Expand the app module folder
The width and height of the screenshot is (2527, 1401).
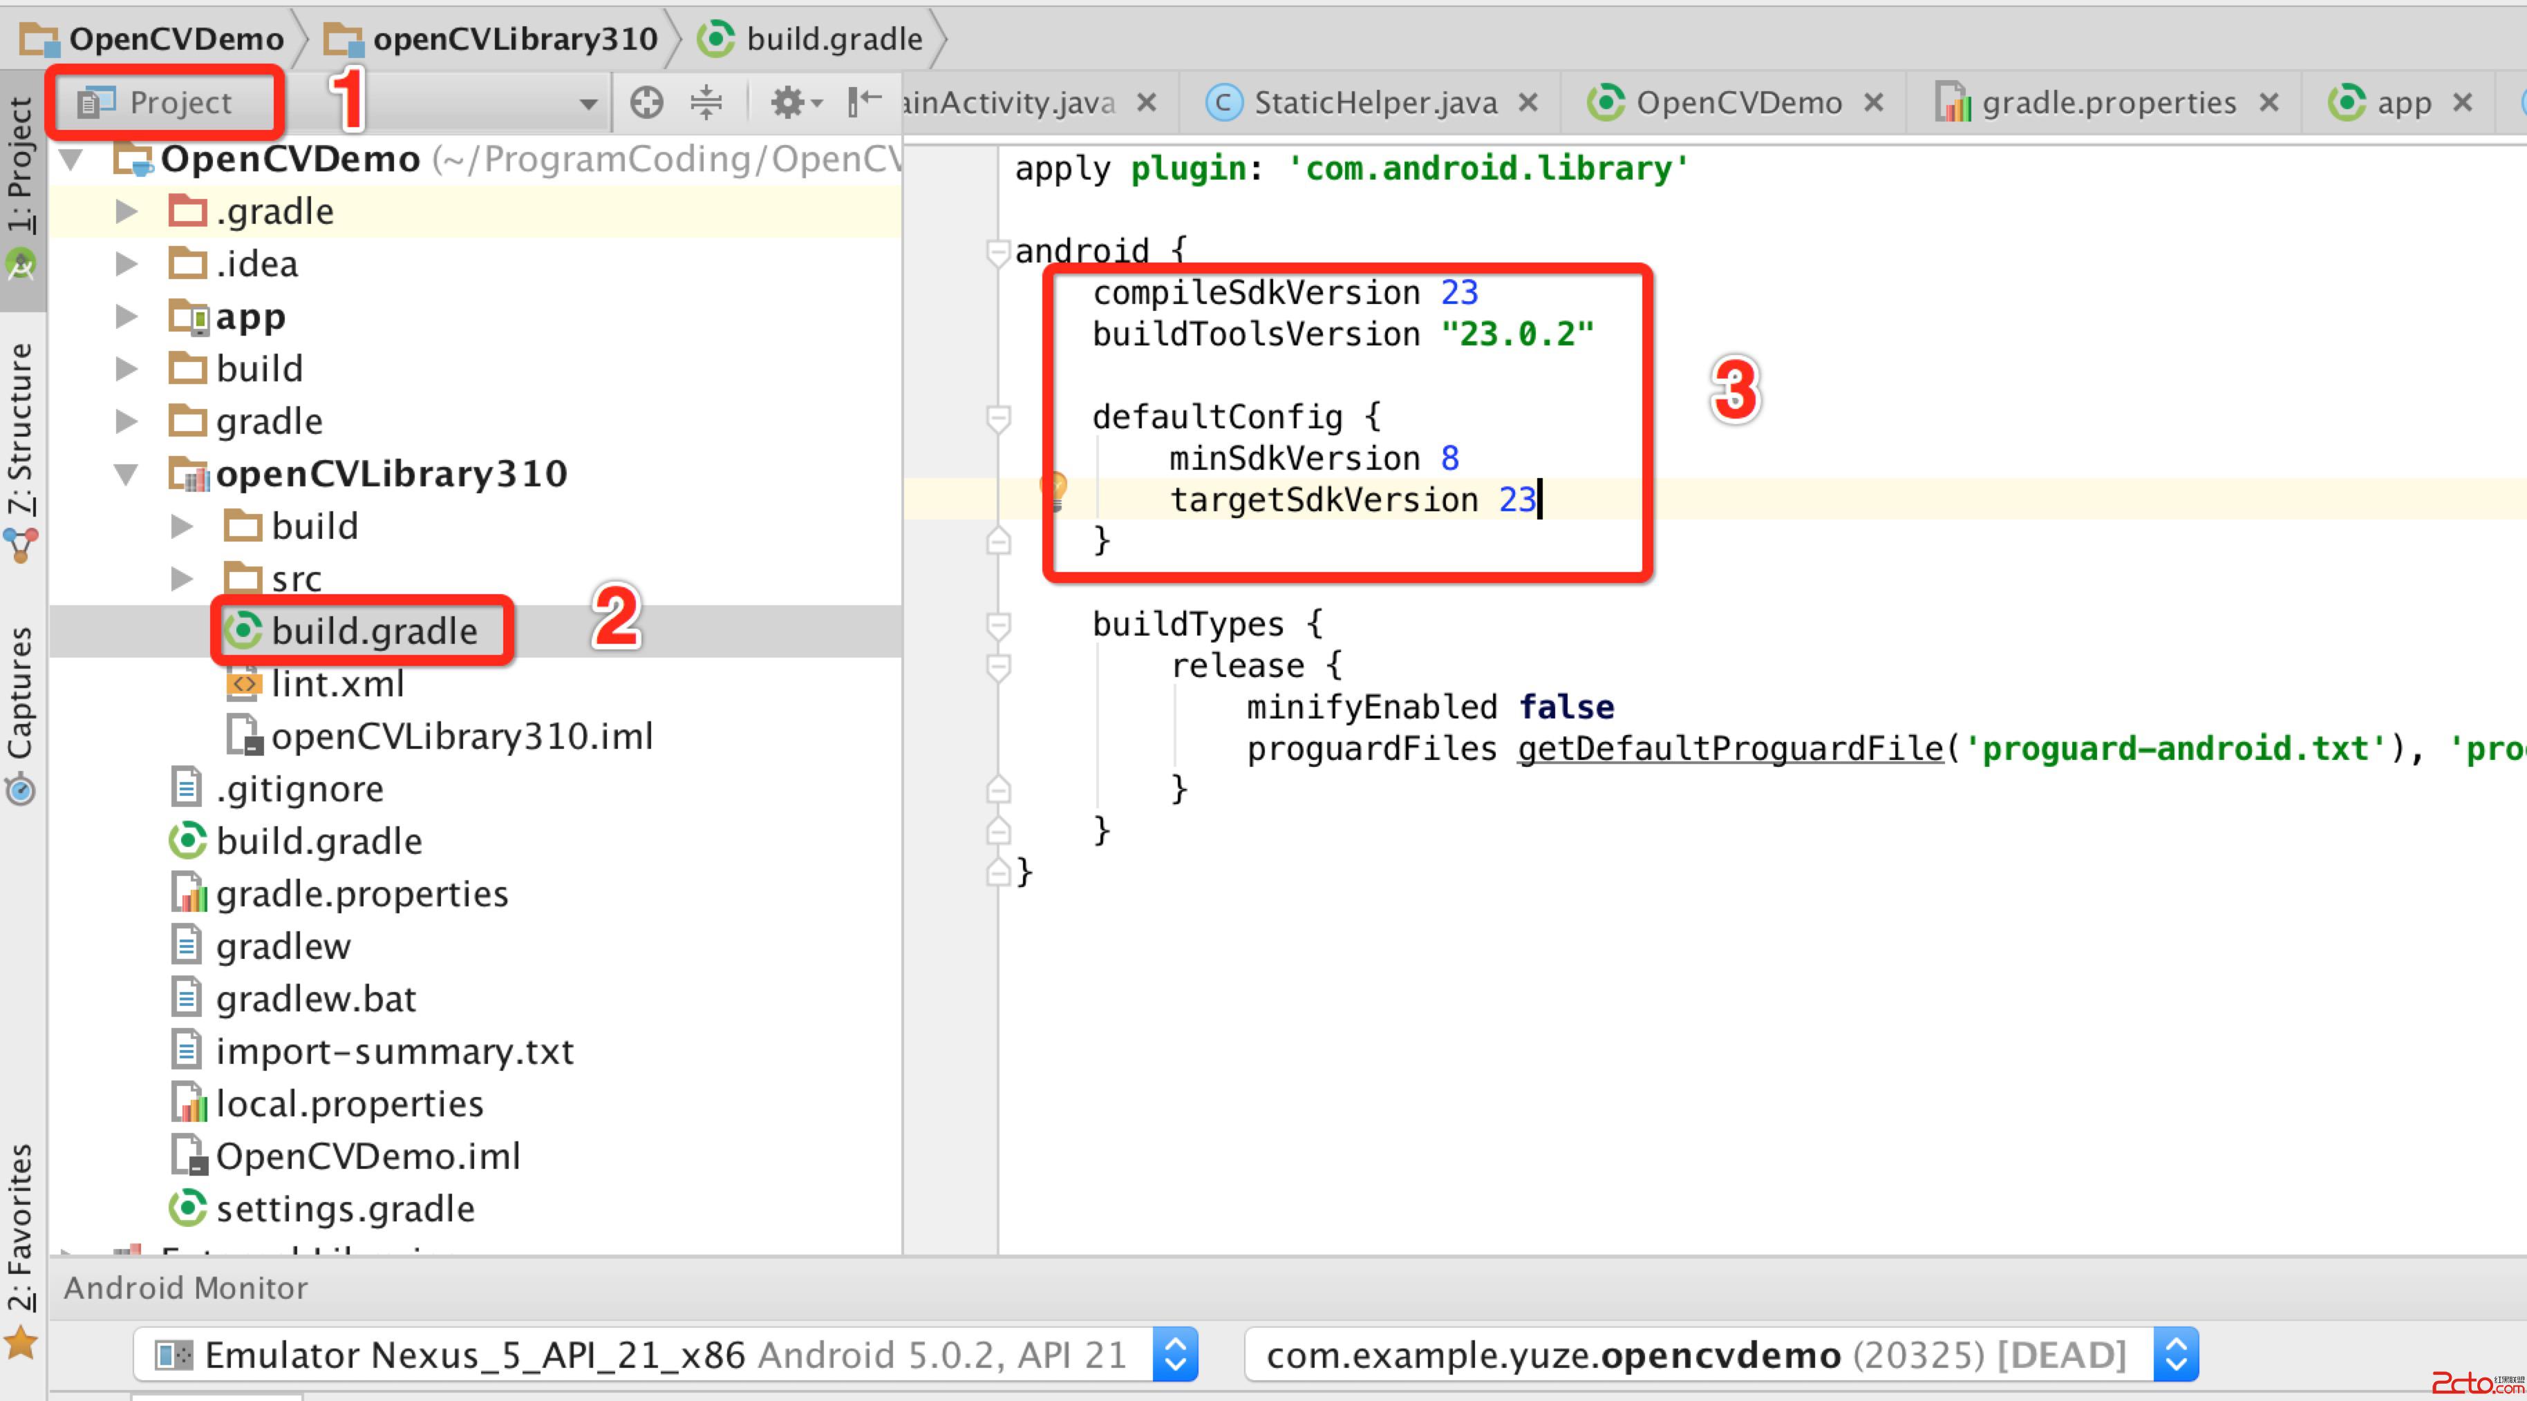(126, 316)
